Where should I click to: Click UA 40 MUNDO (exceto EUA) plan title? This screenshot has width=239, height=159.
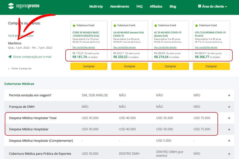(129, 34)
